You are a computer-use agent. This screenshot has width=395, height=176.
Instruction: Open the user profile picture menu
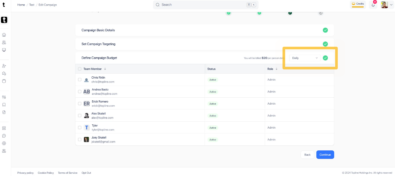point(384,5)
